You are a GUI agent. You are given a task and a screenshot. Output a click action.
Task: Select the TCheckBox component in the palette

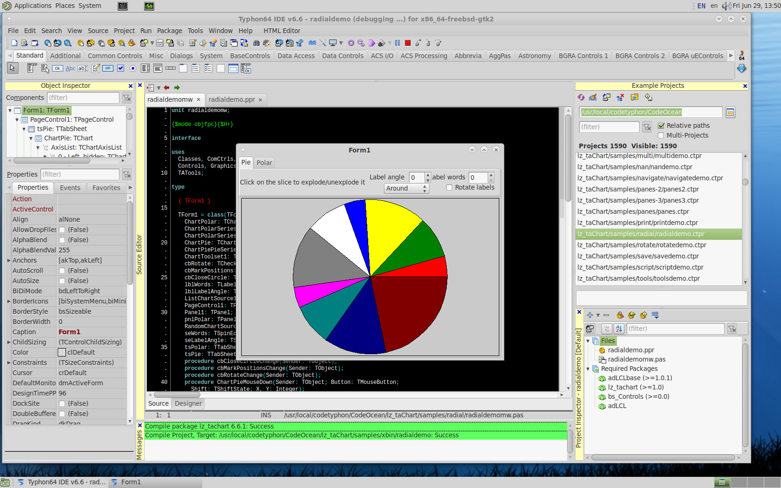pyautogui.click(x=120, y=68)
